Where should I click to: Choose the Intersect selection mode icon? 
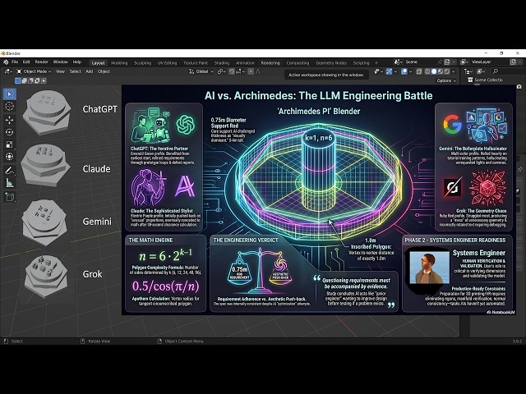44,80
